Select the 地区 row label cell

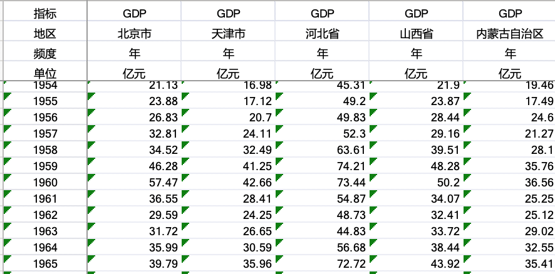click(44, 34)
